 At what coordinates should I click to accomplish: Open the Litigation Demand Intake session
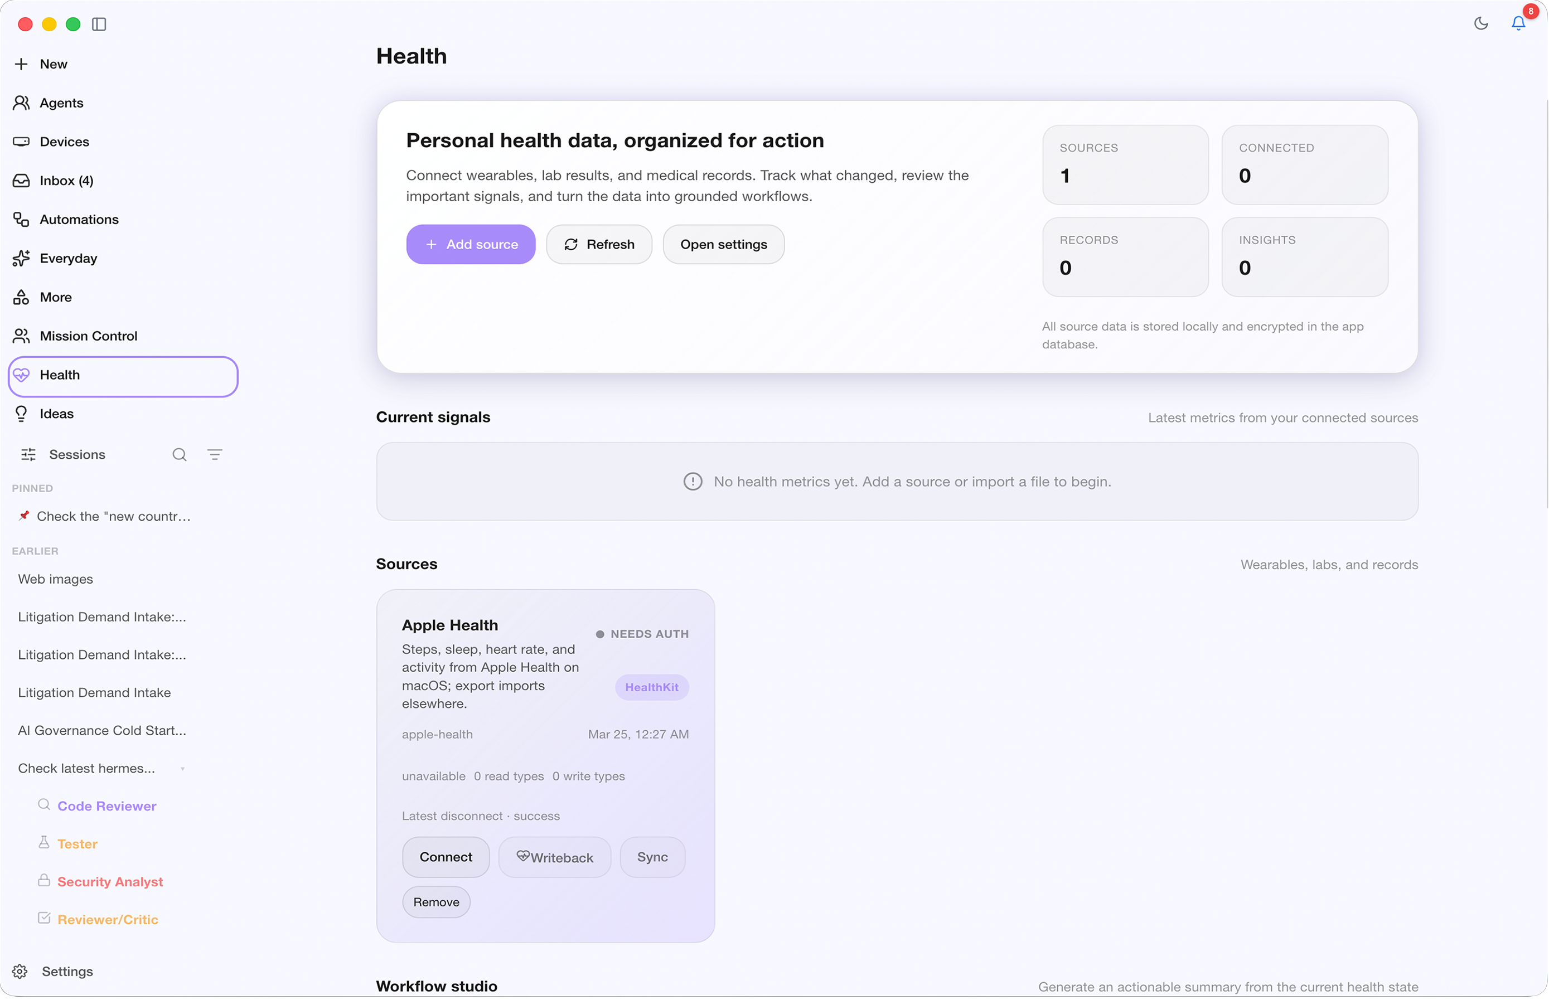pyautogui.click(x=94, y=693)
